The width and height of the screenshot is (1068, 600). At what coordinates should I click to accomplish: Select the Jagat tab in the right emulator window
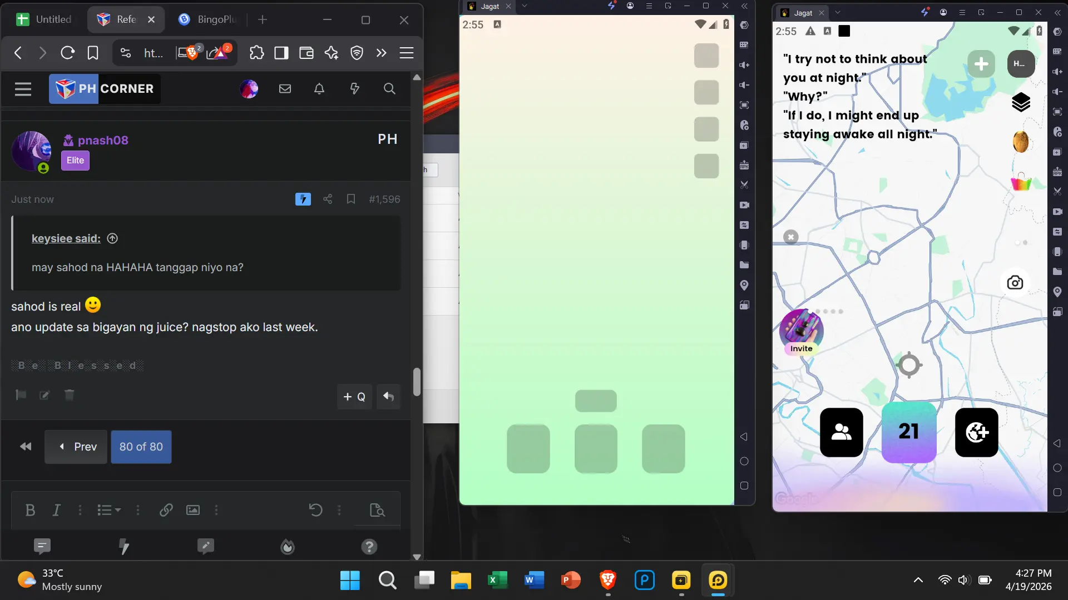[803, 12]
